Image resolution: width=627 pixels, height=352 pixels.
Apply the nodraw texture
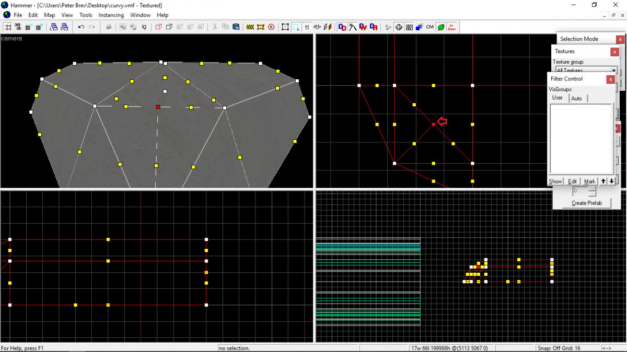pos(451,27)
